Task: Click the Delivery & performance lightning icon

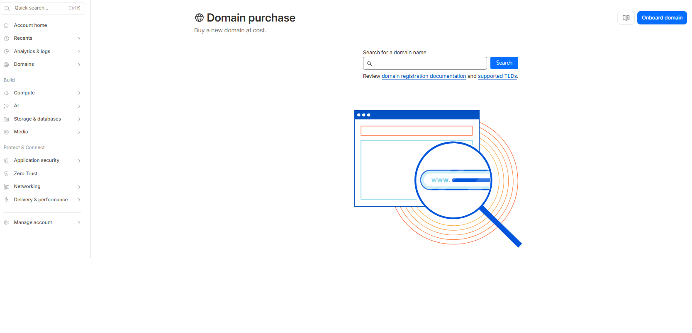Action: coord(6,200)
